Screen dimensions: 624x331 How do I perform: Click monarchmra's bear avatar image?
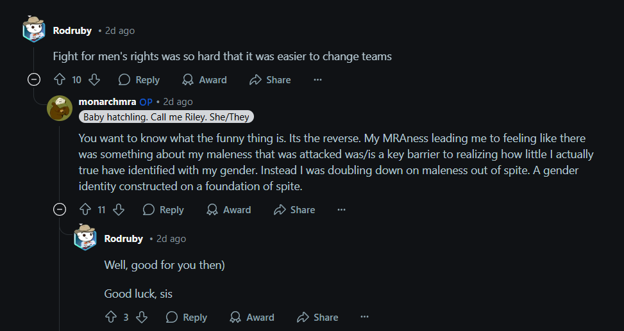[60, 108]
